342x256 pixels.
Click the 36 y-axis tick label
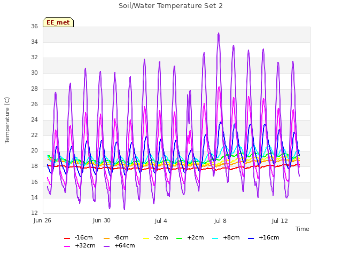point(34,26)
